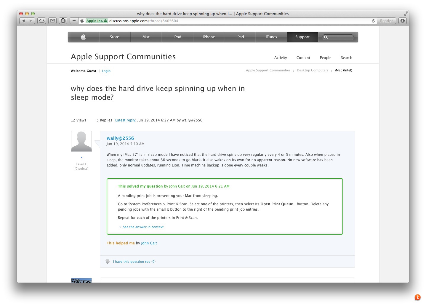
Task: Click the Mavericks avatar thumbnail at bottom
Action: (81, 280)
